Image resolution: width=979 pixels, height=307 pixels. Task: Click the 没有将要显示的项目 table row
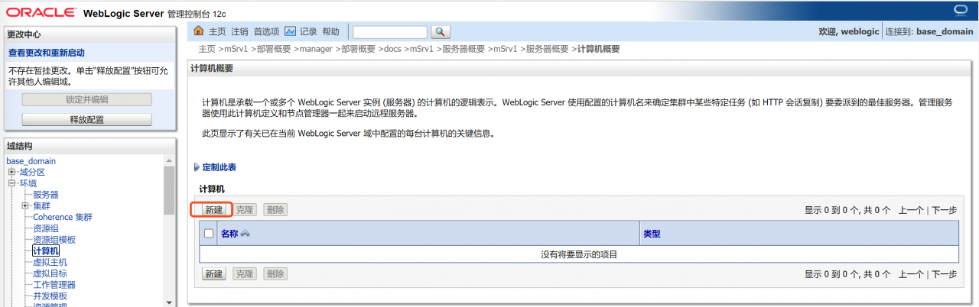(x=579, y=254)
